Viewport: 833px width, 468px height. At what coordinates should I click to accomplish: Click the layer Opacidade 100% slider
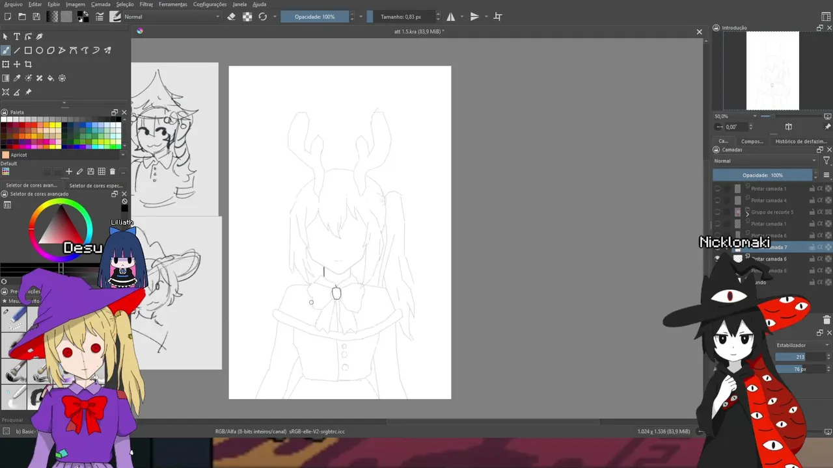763,175
